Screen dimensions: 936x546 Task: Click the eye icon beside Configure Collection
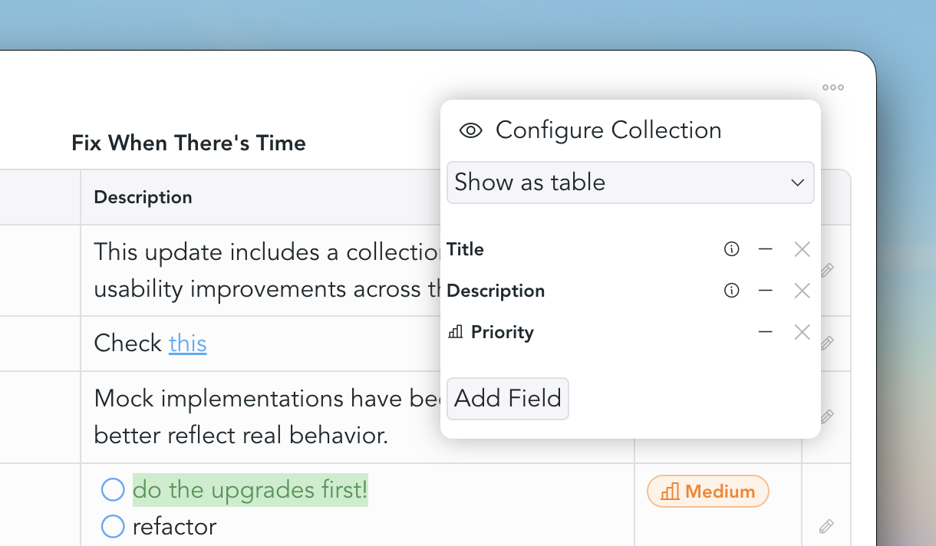[470, 130]
